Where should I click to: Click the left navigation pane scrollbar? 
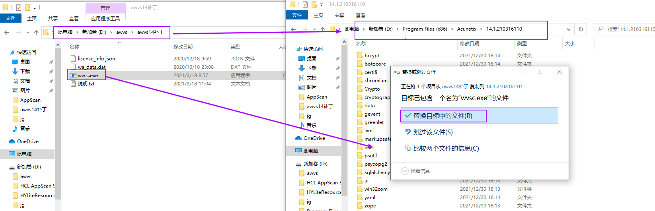58,119
